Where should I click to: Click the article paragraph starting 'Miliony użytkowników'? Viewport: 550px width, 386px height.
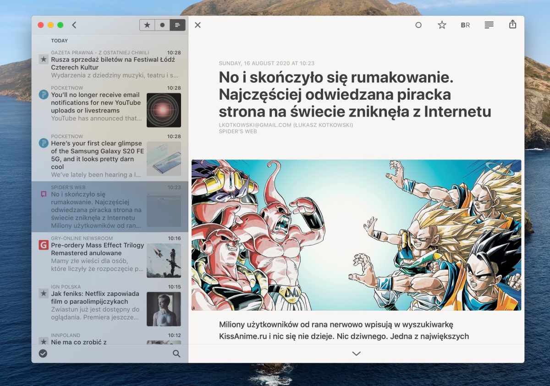click(344, 330)
